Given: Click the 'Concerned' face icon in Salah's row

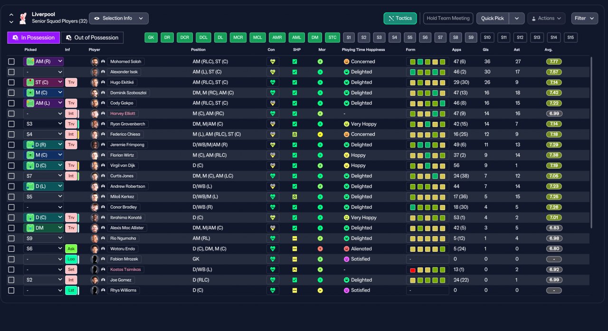Looking at the screenshot, I should click(x=346, y=62).
